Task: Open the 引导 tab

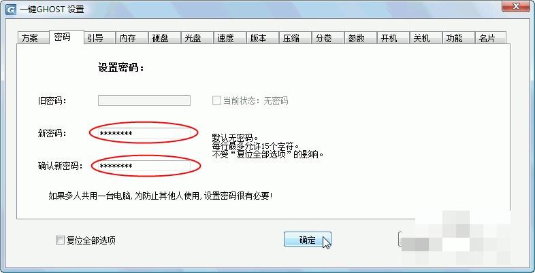Action: (99, 38)
